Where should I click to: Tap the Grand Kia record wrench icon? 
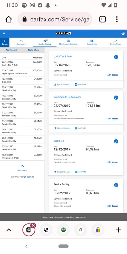coord(116,141)
